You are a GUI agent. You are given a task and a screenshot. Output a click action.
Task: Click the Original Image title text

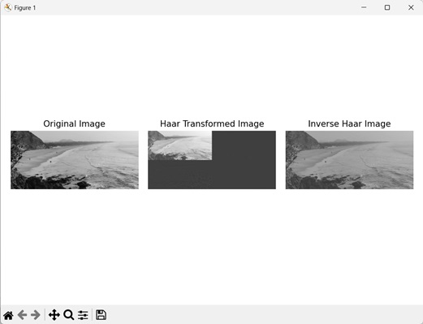click(x=74, y=123)
